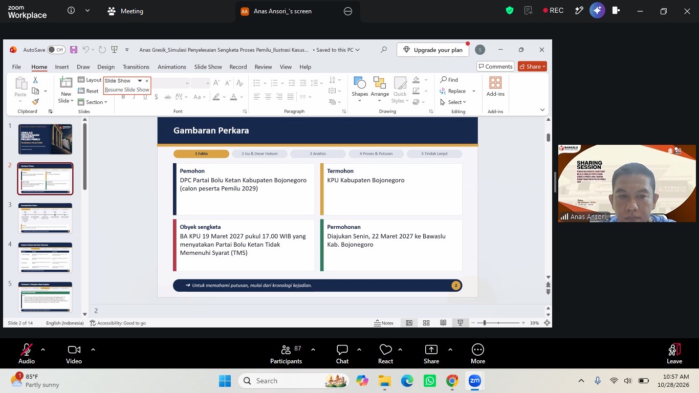Start the Slide Show from the status bar

click(x=461, y=323)
